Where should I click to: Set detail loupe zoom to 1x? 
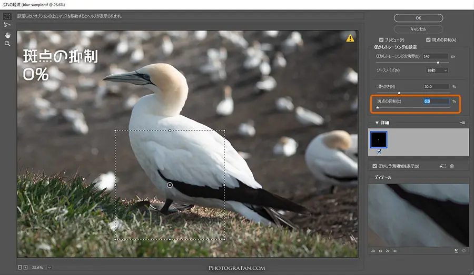(x=381, y=251)
